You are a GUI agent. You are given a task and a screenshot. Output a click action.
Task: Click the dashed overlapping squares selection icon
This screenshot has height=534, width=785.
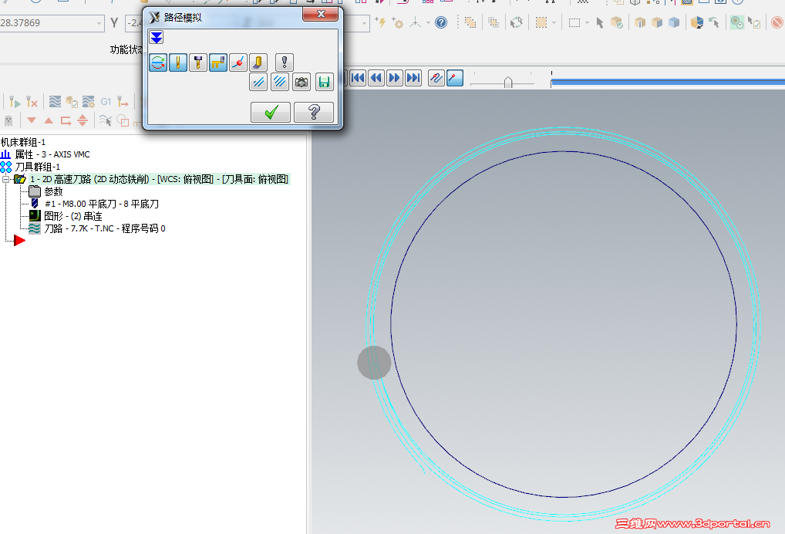point(470,22)
